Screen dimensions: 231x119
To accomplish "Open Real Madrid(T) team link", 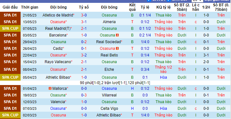I will [x=58, y=29].
